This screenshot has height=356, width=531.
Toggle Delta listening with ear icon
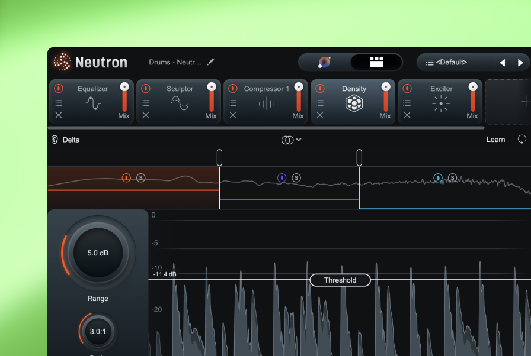pos(55,140)
